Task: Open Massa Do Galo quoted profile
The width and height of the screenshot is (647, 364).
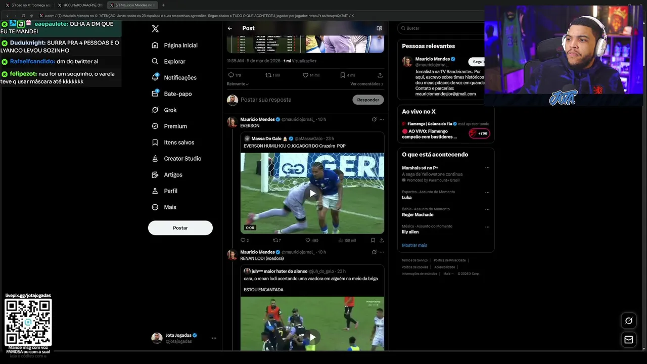Action: [x=266, y=139]
